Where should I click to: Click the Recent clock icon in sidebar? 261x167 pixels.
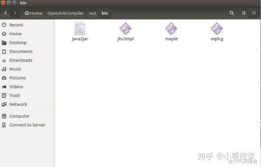(x=4, y=25)
